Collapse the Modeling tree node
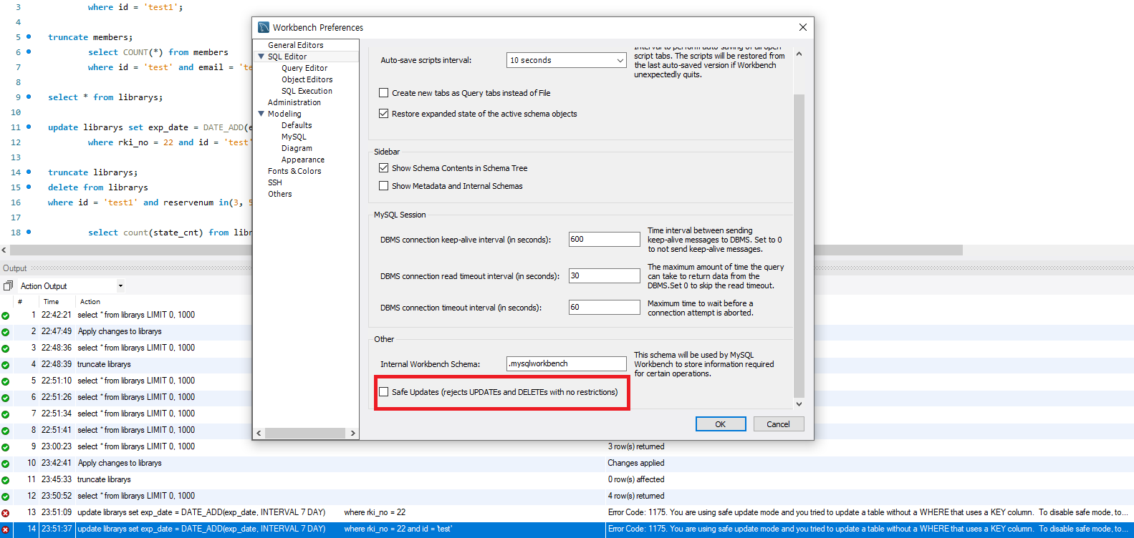Screen dimensions: 1134x538 point(261,114)
